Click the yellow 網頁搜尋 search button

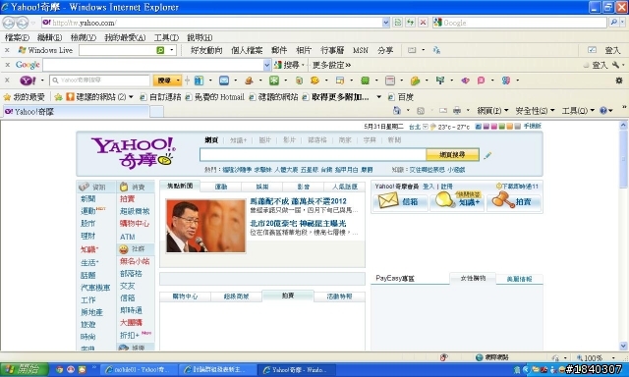point(452,155)
